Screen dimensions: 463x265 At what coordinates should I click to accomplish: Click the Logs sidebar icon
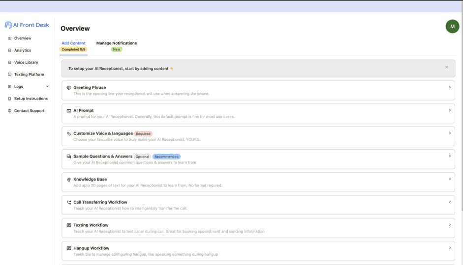(9, 86)
